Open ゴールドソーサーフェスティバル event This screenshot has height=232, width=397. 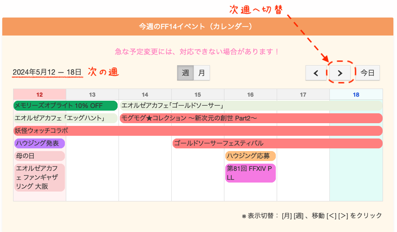[277, 143]
